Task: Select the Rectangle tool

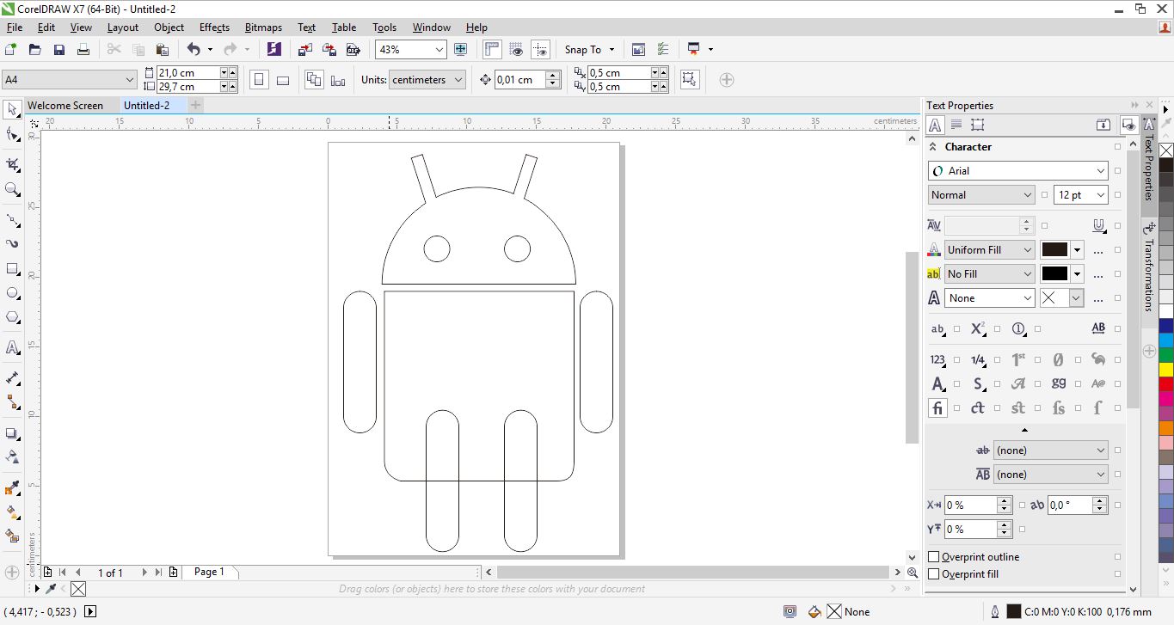Action: (12, 269)
